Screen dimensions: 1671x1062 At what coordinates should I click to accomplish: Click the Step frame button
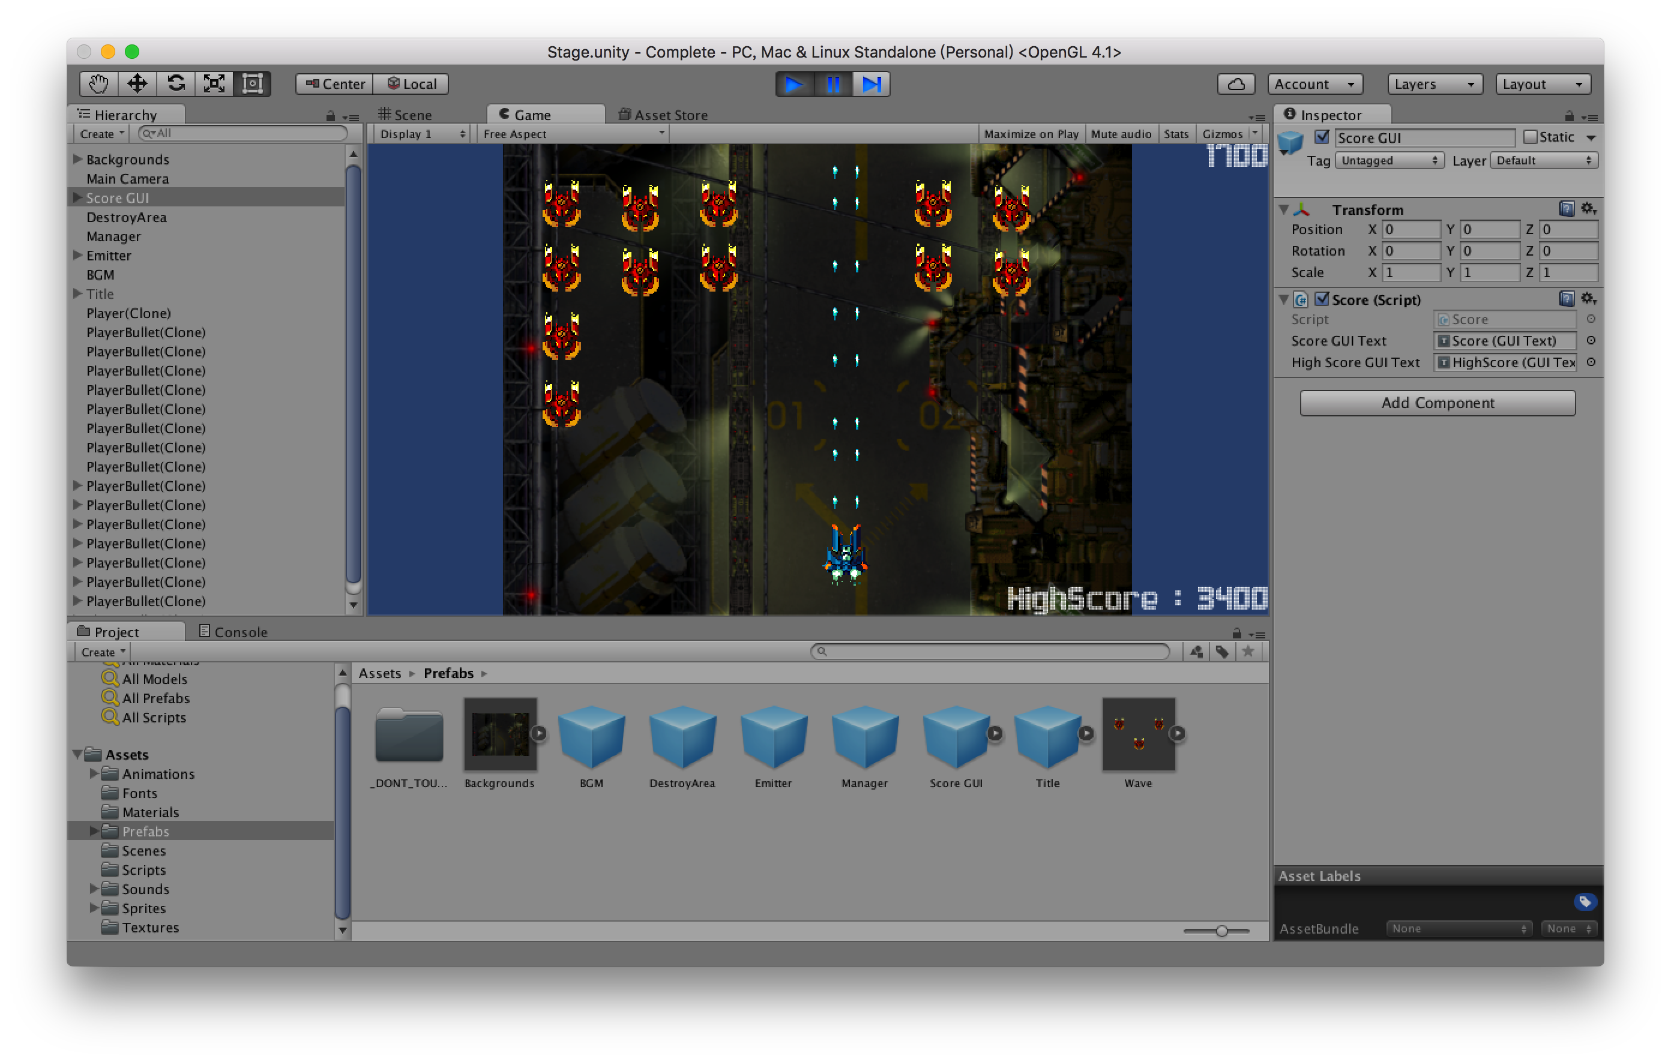pos(871,84)
